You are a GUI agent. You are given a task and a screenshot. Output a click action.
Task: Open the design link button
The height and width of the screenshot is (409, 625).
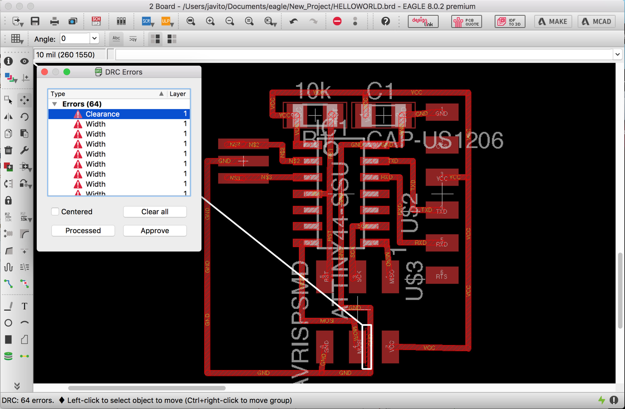pyautogui.click(x=423, y=22)
